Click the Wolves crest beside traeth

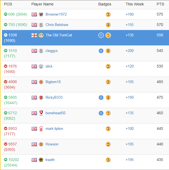tap(41, 160)
